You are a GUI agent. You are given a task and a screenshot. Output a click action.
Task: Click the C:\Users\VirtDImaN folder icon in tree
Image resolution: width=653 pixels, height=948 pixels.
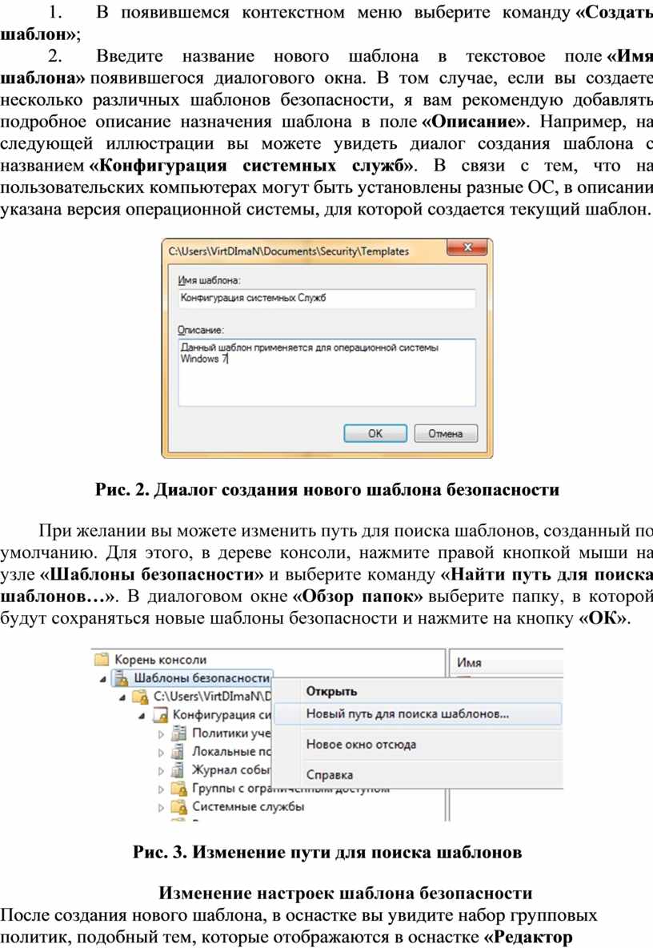pos(141,697)
